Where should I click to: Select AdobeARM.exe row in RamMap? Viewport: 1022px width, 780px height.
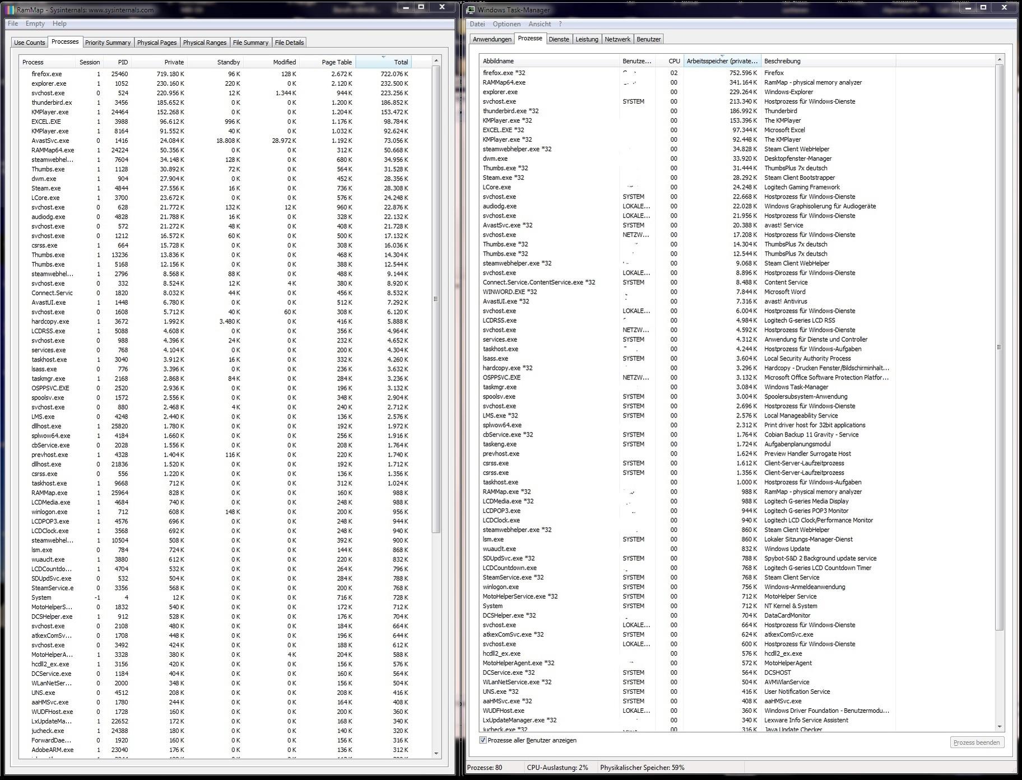click(215, 750)
